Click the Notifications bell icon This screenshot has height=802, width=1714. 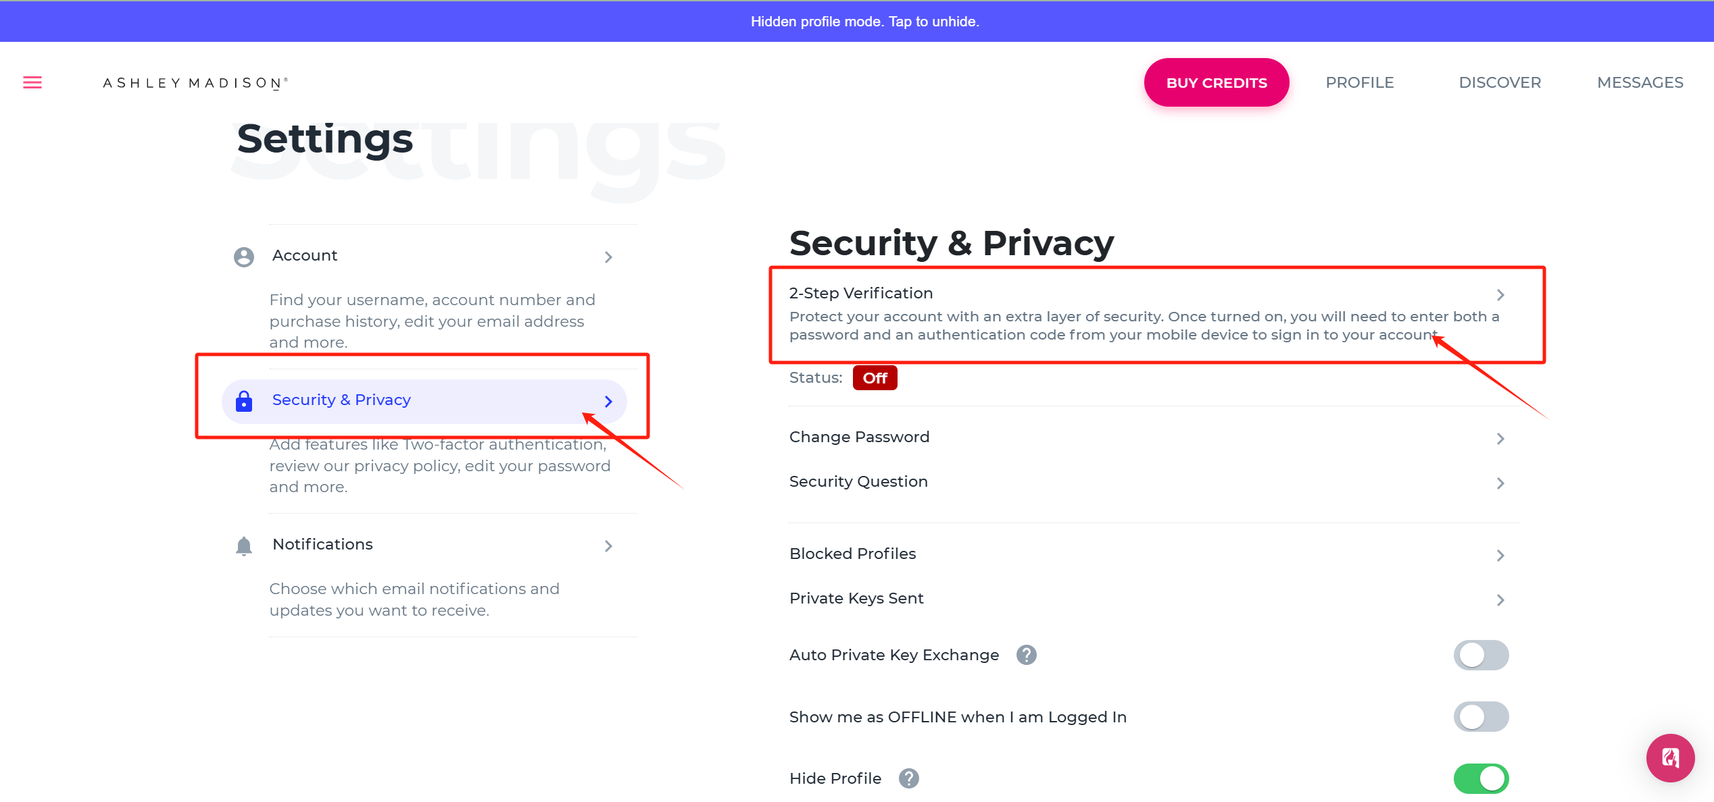pyautogui.click(x=244, y=545)
